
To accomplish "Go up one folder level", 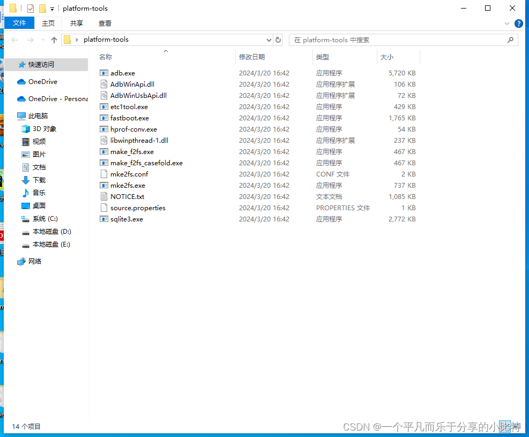I will tap(54, 40).
